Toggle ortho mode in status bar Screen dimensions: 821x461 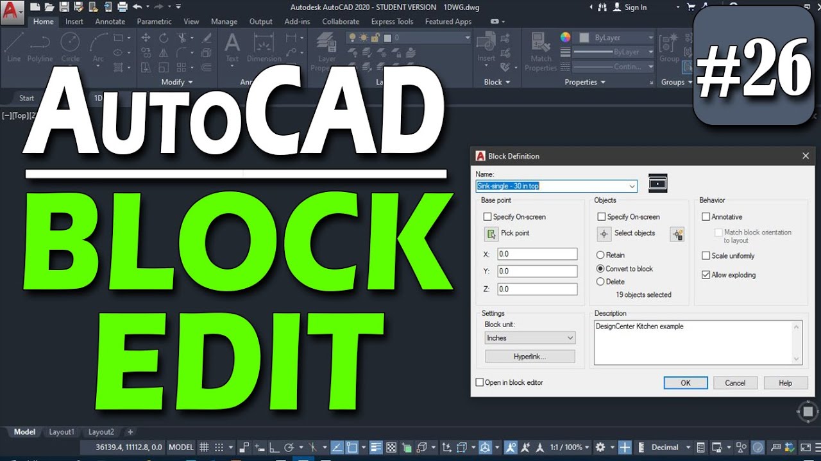click(x=275, y=448)
